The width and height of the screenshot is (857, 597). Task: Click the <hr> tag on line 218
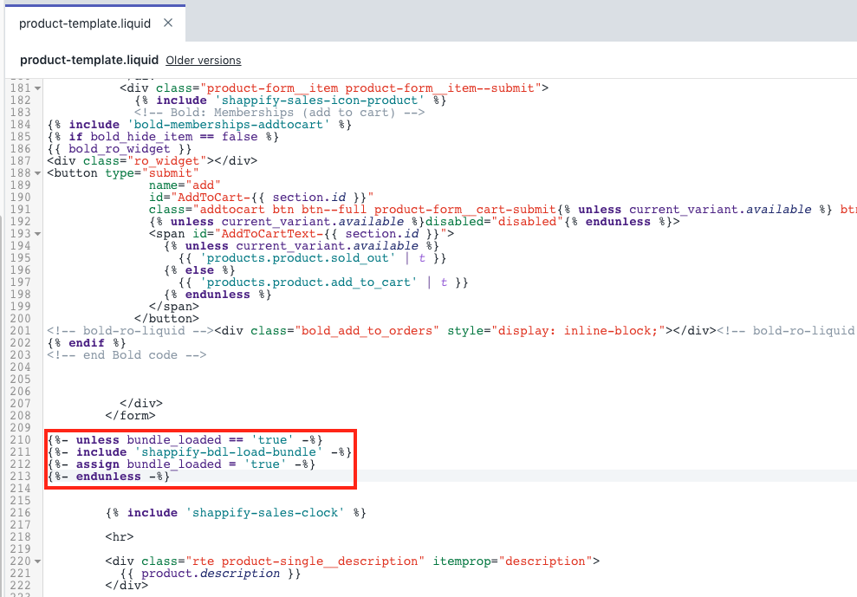pyautogui.click(x=120, y=537)
